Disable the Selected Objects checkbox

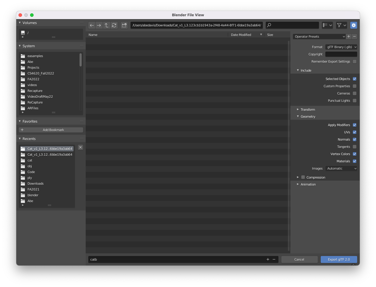[355, 79]
